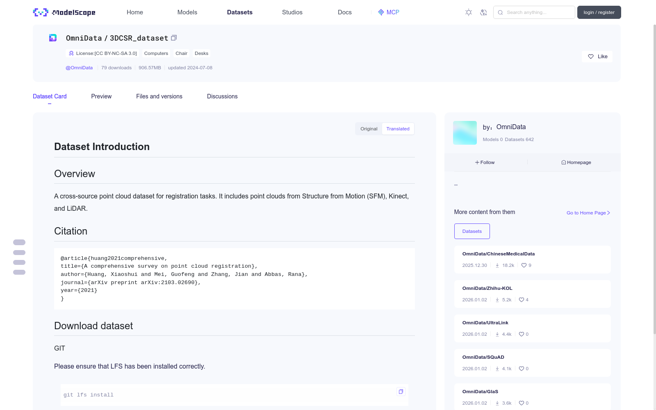Click the 'by: OmniData' name

[x=504, y=127]
